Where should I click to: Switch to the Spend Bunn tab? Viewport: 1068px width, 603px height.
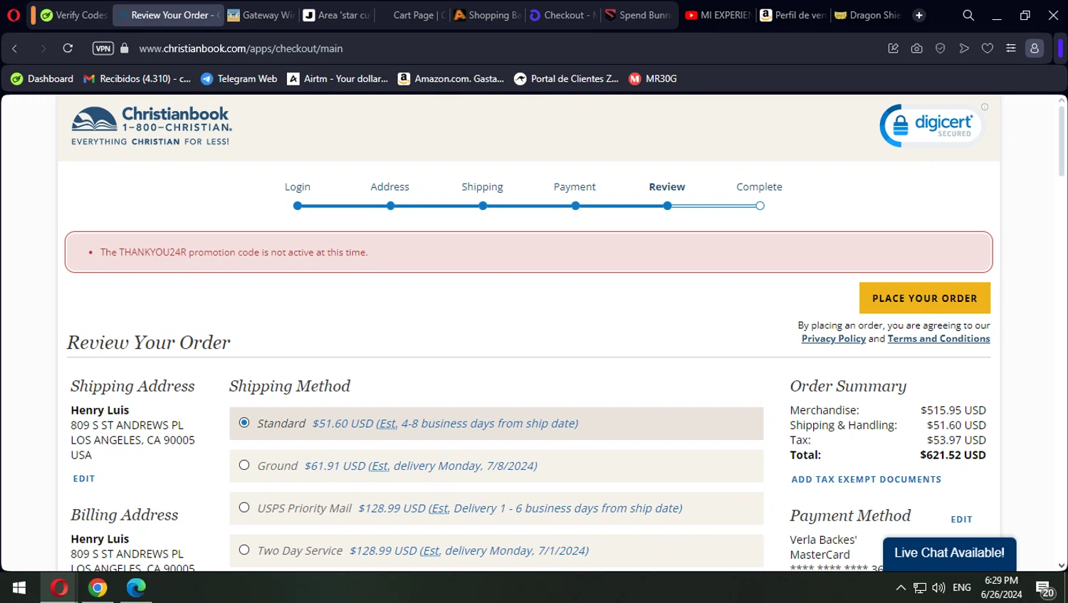638,15
